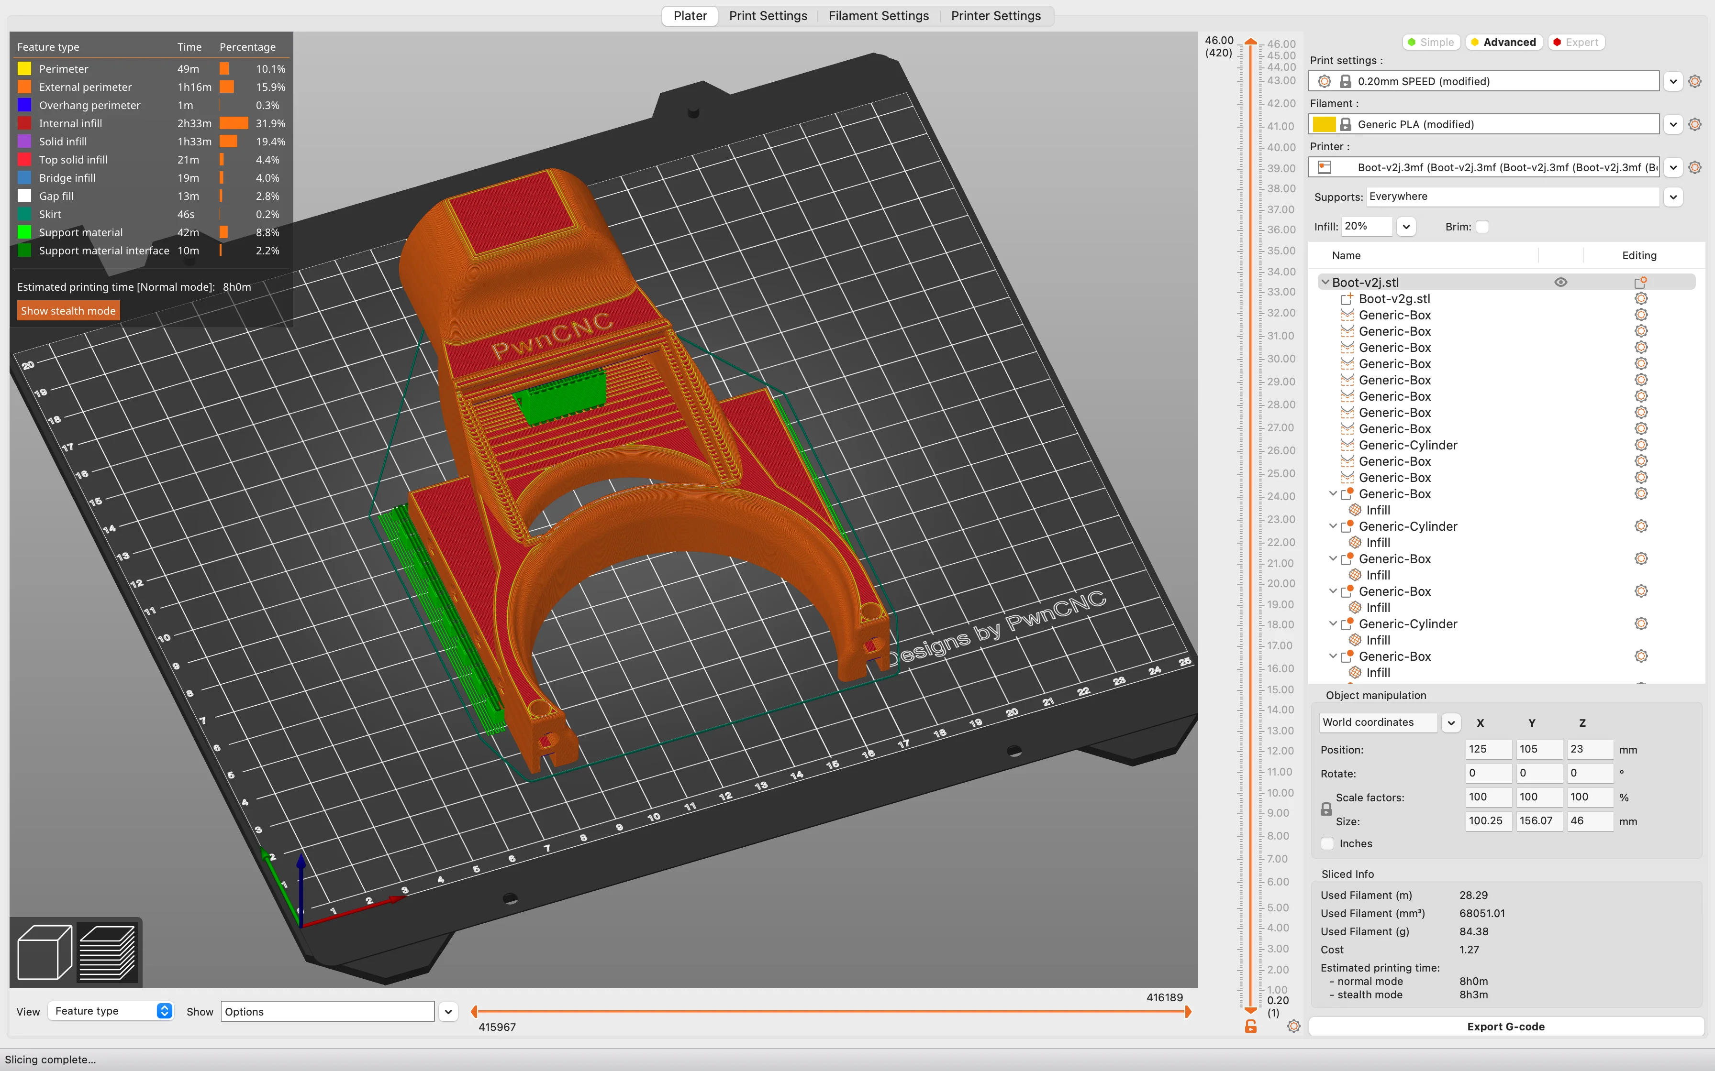The height and width of the screenshot is (1071, 1715).
Task: Click the vertical slider lock icon
Action: (x=1251, y=1027)
